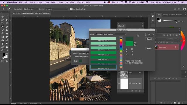Viewport: 187px width, 105px height.
Task: Select the Path Selection tool
Action: click(x=7, y=44)
